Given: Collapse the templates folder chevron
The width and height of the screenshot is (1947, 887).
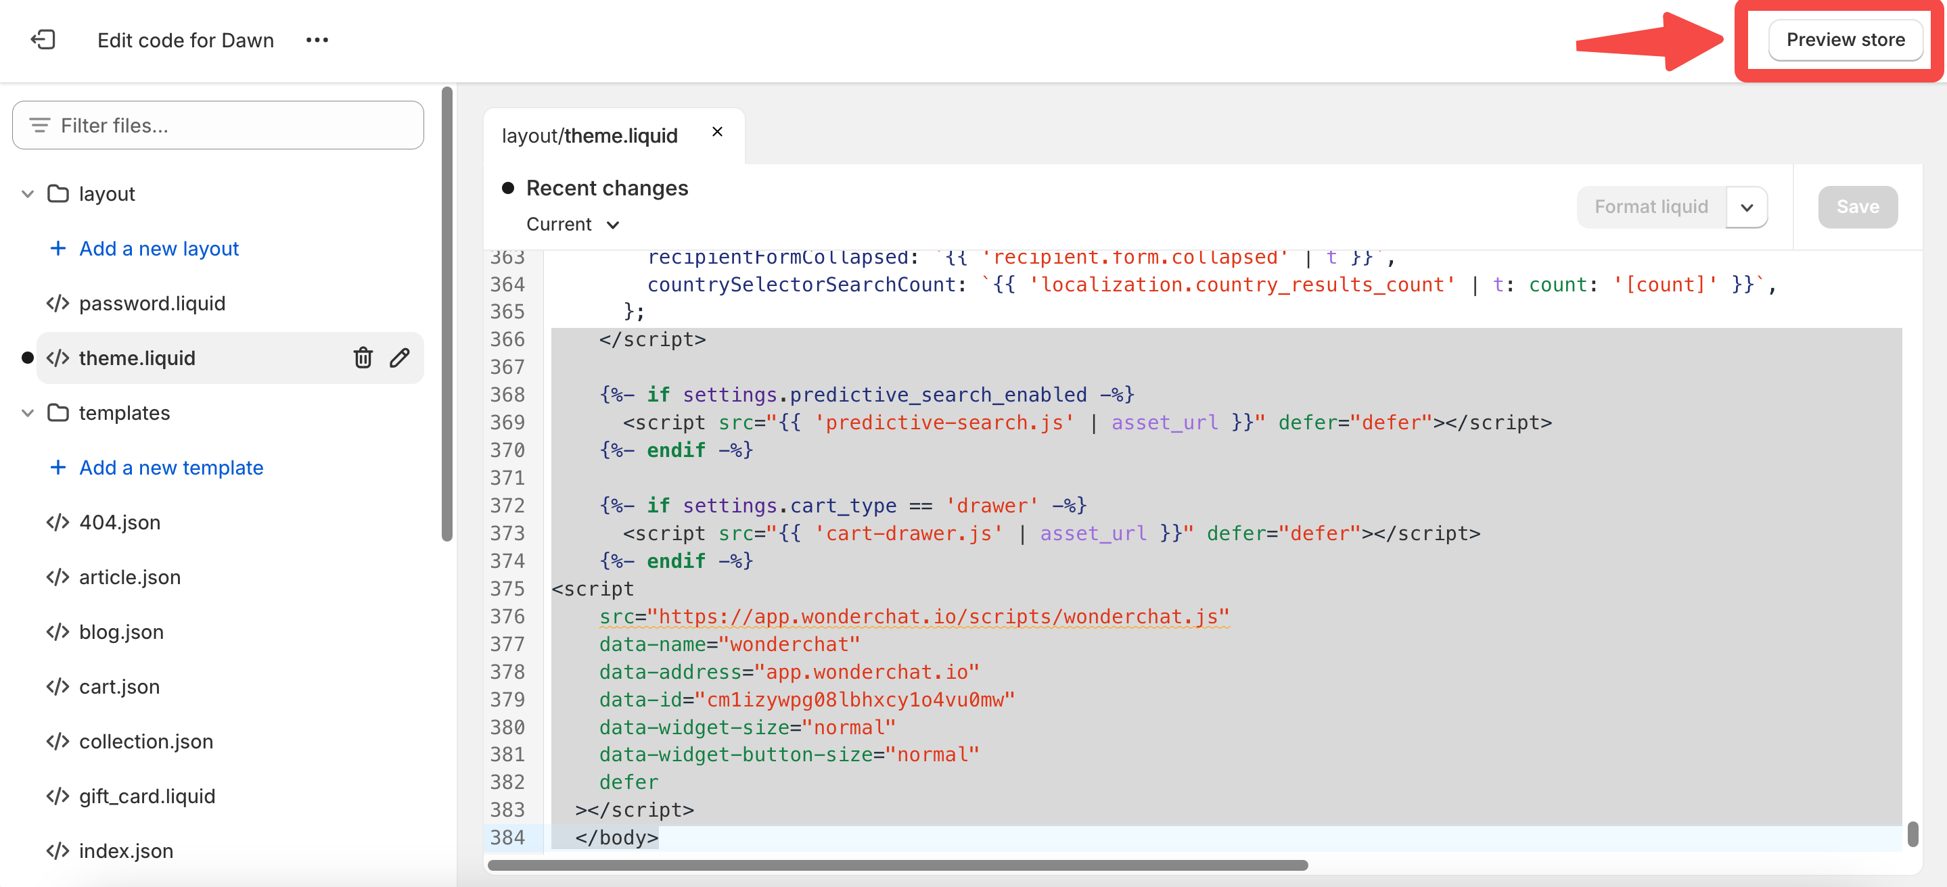Looking at the screenshot, I should 28,412.
